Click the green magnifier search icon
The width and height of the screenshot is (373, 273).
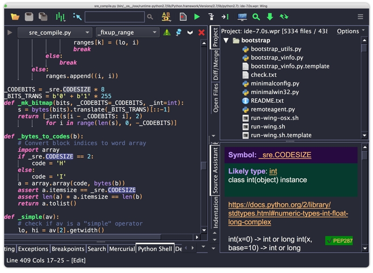pos(256,17)
